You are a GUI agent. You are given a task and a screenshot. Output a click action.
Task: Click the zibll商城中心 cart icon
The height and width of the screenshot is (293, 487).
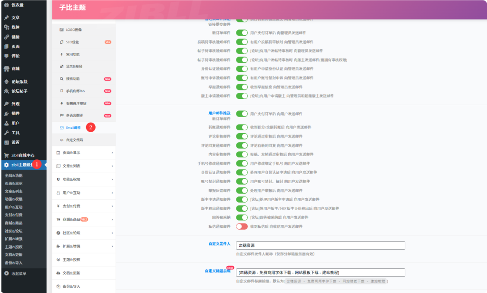7,156
